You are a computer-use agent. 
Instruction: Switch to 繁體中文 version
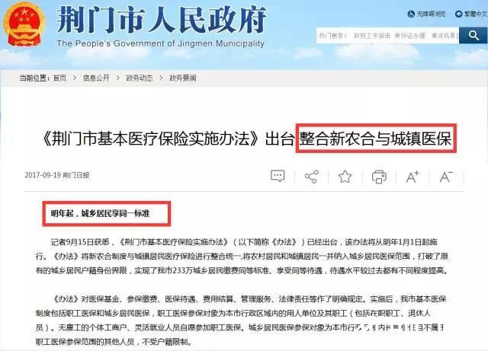[x=475, y=14]
